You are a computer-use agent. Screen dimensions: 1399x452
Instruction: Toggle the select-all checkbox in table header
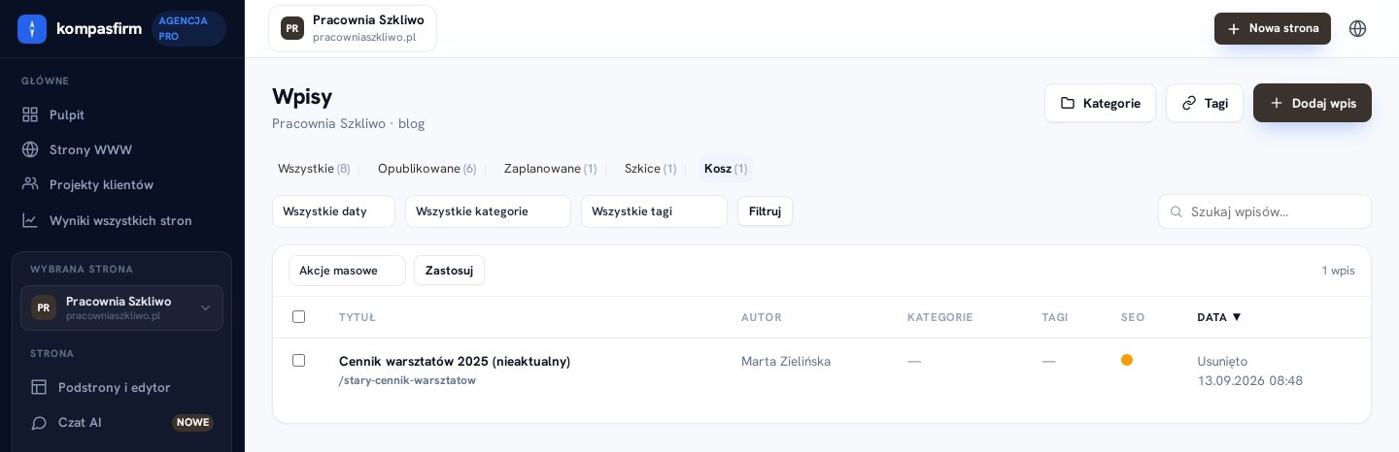(298, 316)
